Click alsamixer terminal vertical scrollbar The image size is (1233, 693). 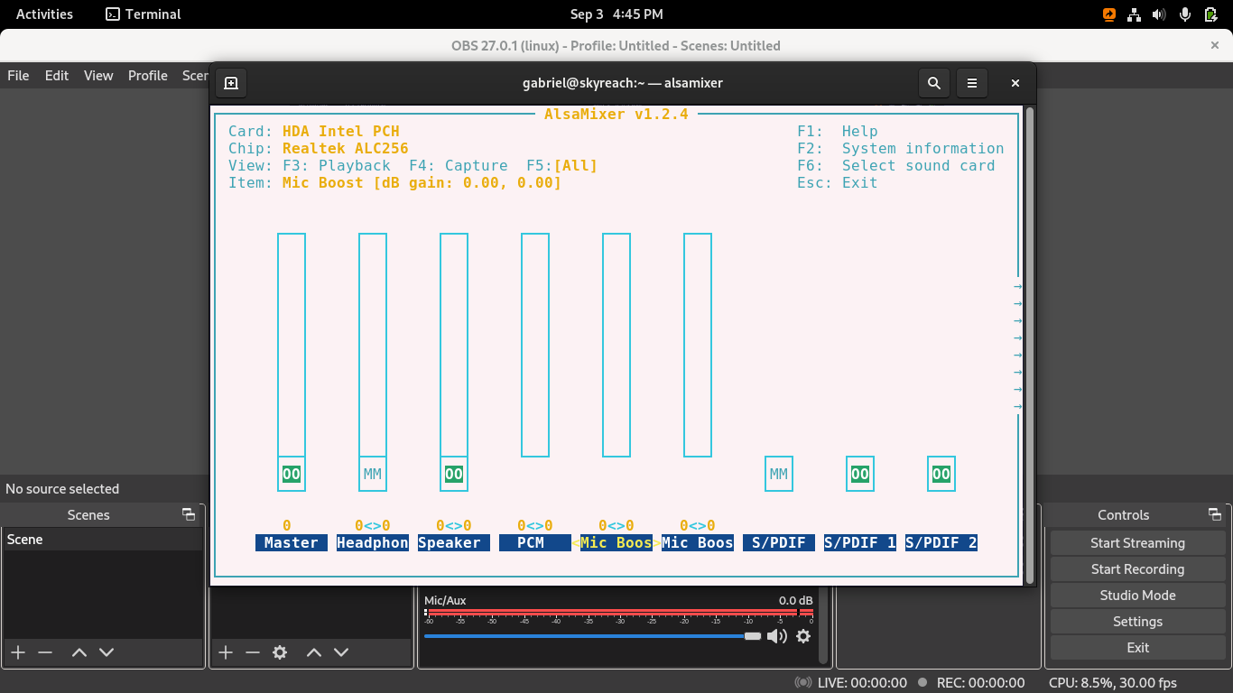pyautogui.click(x=1030, y=345)
